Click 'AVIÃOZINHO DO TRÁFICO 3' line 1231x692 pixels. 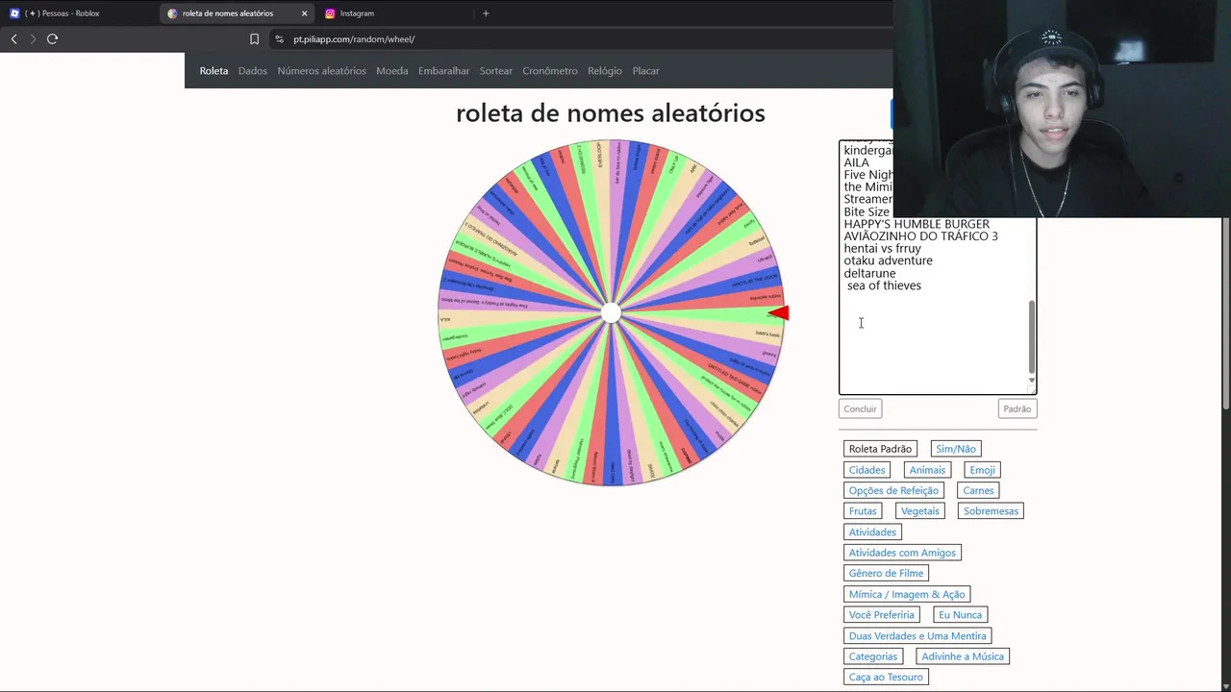(920, 235)
